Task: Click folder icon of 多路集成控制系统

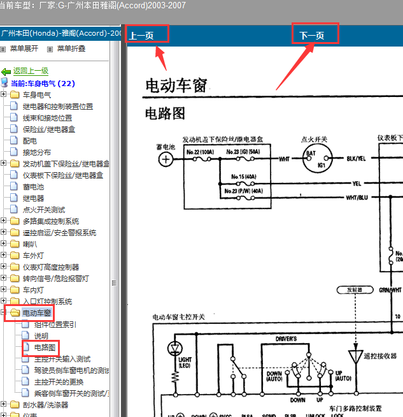Action: pyautogui.click(x=15, y=221)
